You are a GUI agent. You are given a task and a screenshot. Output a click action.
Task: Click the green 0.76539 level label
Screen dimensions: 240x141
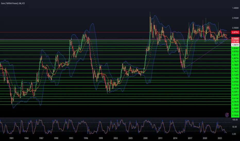(x=235, y=68)
